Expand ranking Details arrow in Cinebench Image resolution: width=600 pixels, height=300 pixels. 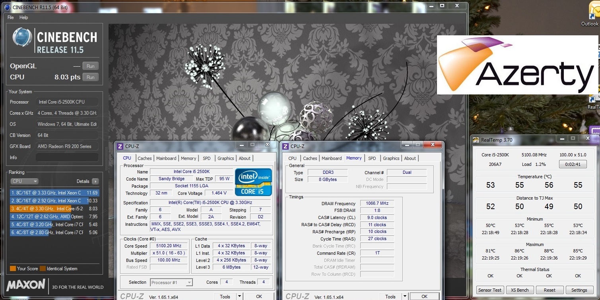point(95,181)
